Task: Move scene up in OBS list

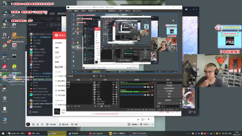Action: pos(75,106)
